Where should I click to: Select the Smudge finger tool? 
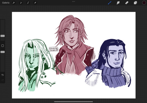[x=118, y=3]
